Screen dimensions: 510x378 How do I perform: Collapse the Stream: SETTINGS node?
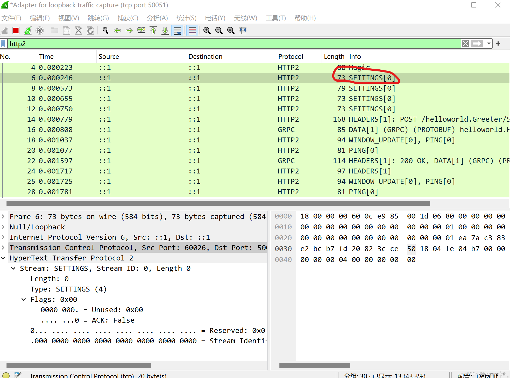(x=13, y=268)
